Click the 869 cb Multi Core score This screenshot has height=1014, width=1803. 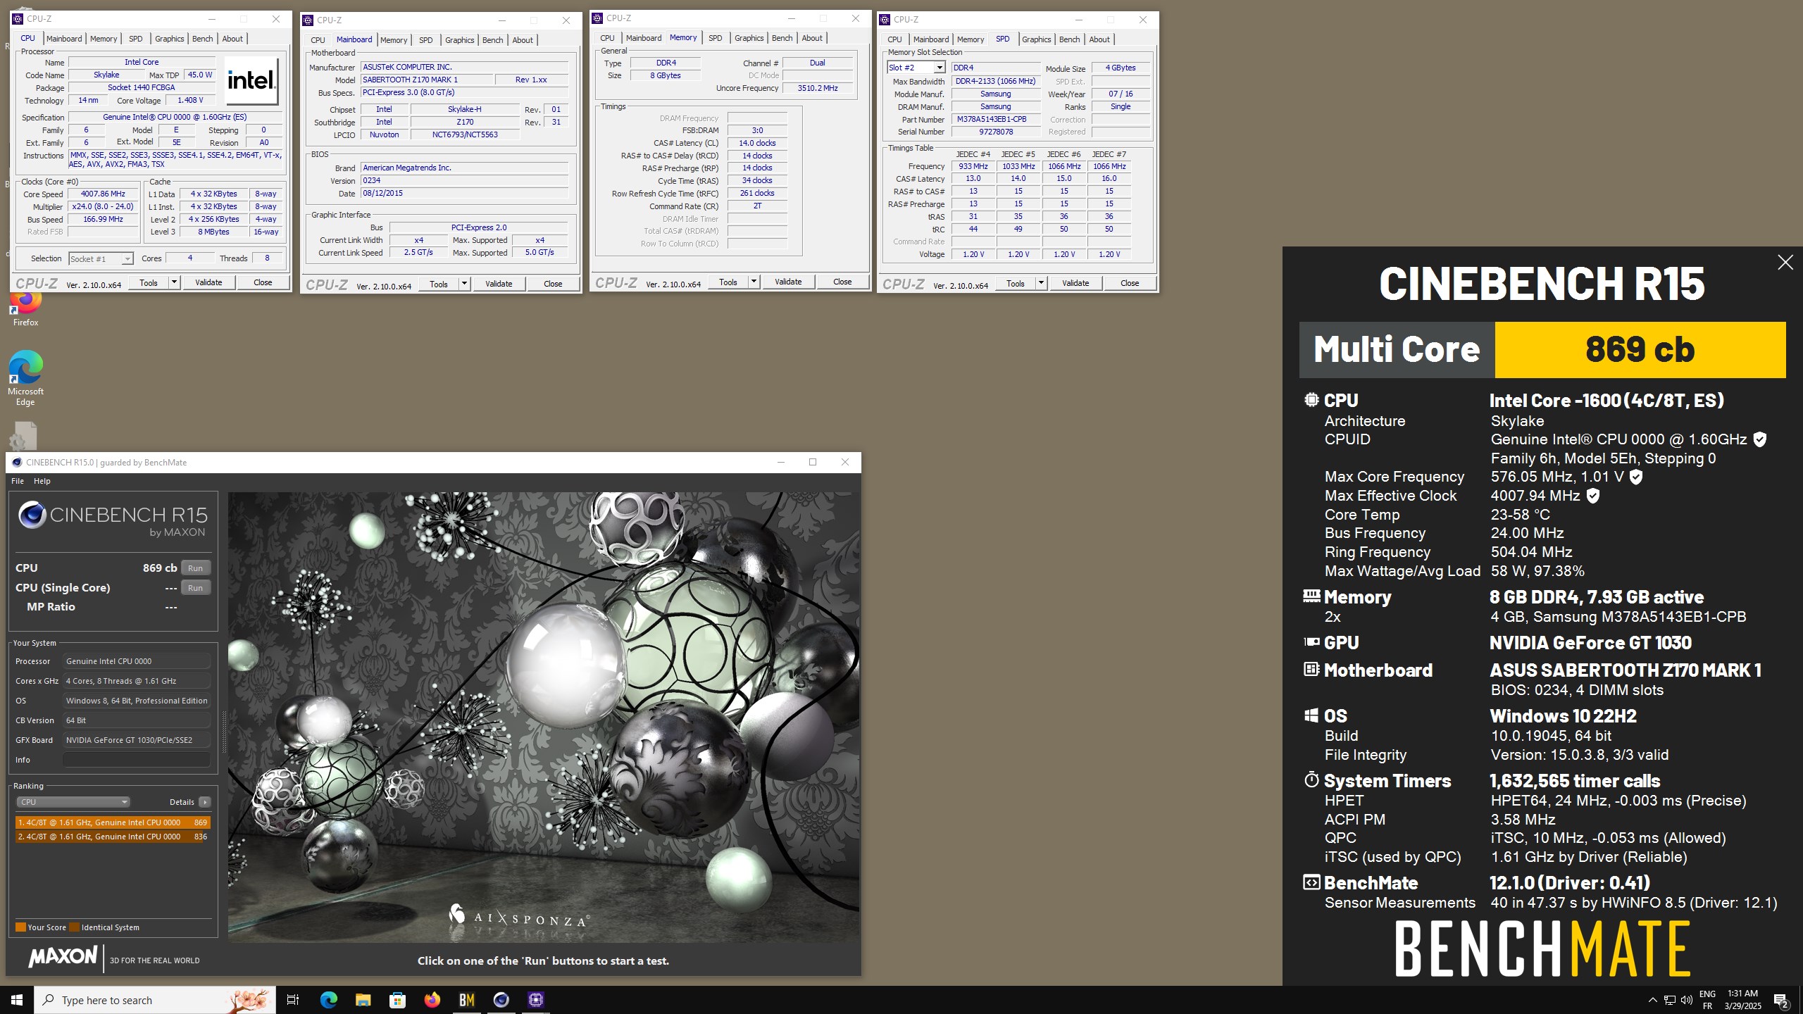1640,349
